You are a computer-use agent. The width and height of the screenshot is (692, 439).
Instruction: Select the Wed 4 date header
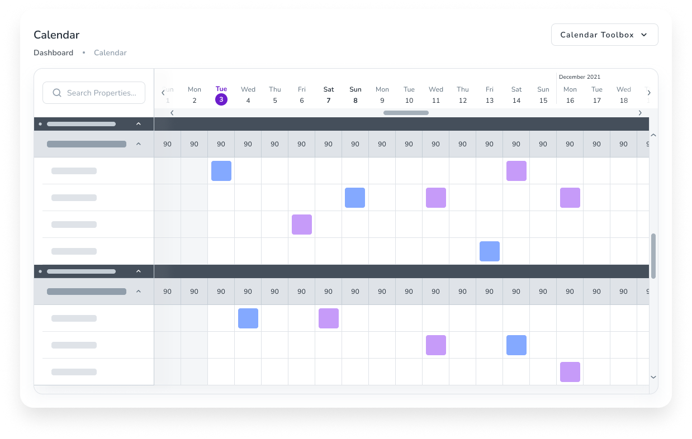click(248, 95)
